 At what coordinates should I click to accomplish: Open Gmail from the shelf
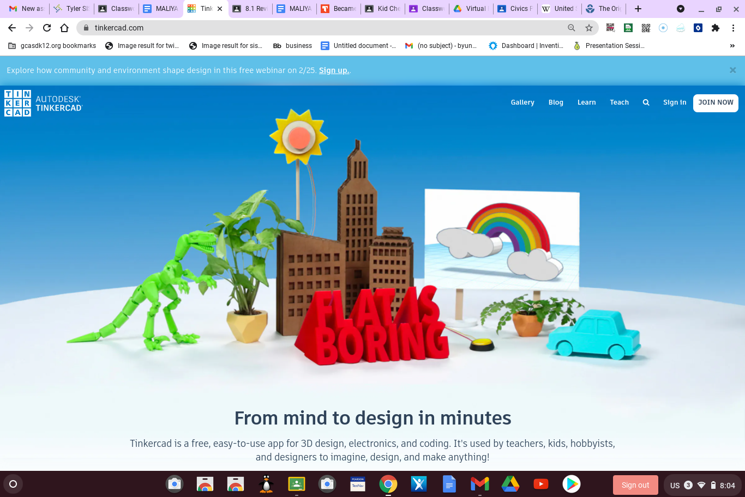click(480, 484)
